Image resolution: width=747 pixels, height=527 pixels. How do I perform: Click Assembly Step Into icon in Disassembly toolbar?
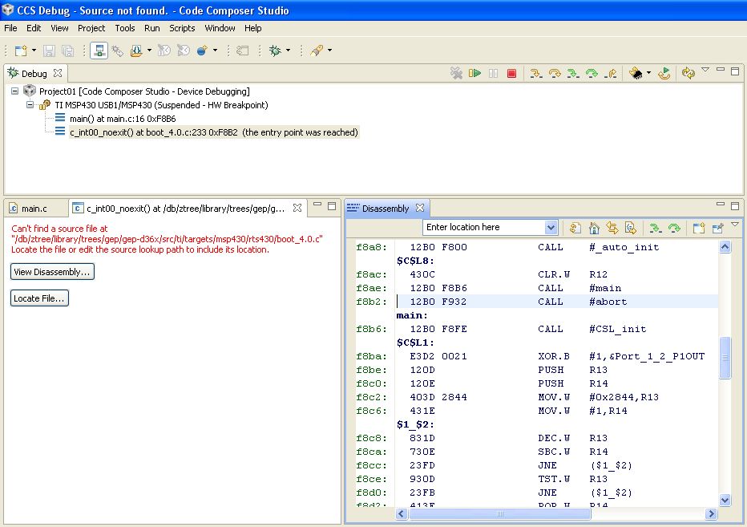click(656, 228)
